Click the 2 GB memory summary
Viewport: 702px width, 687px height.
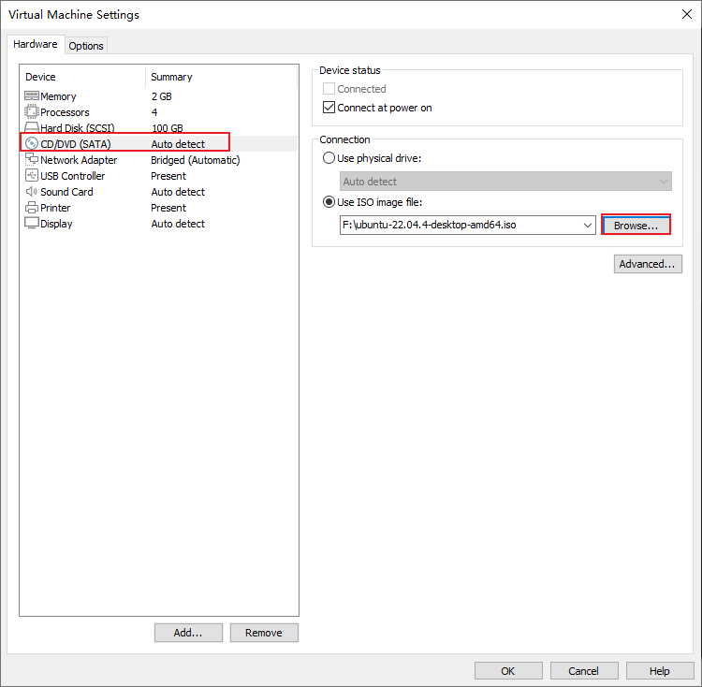[162, 96]
